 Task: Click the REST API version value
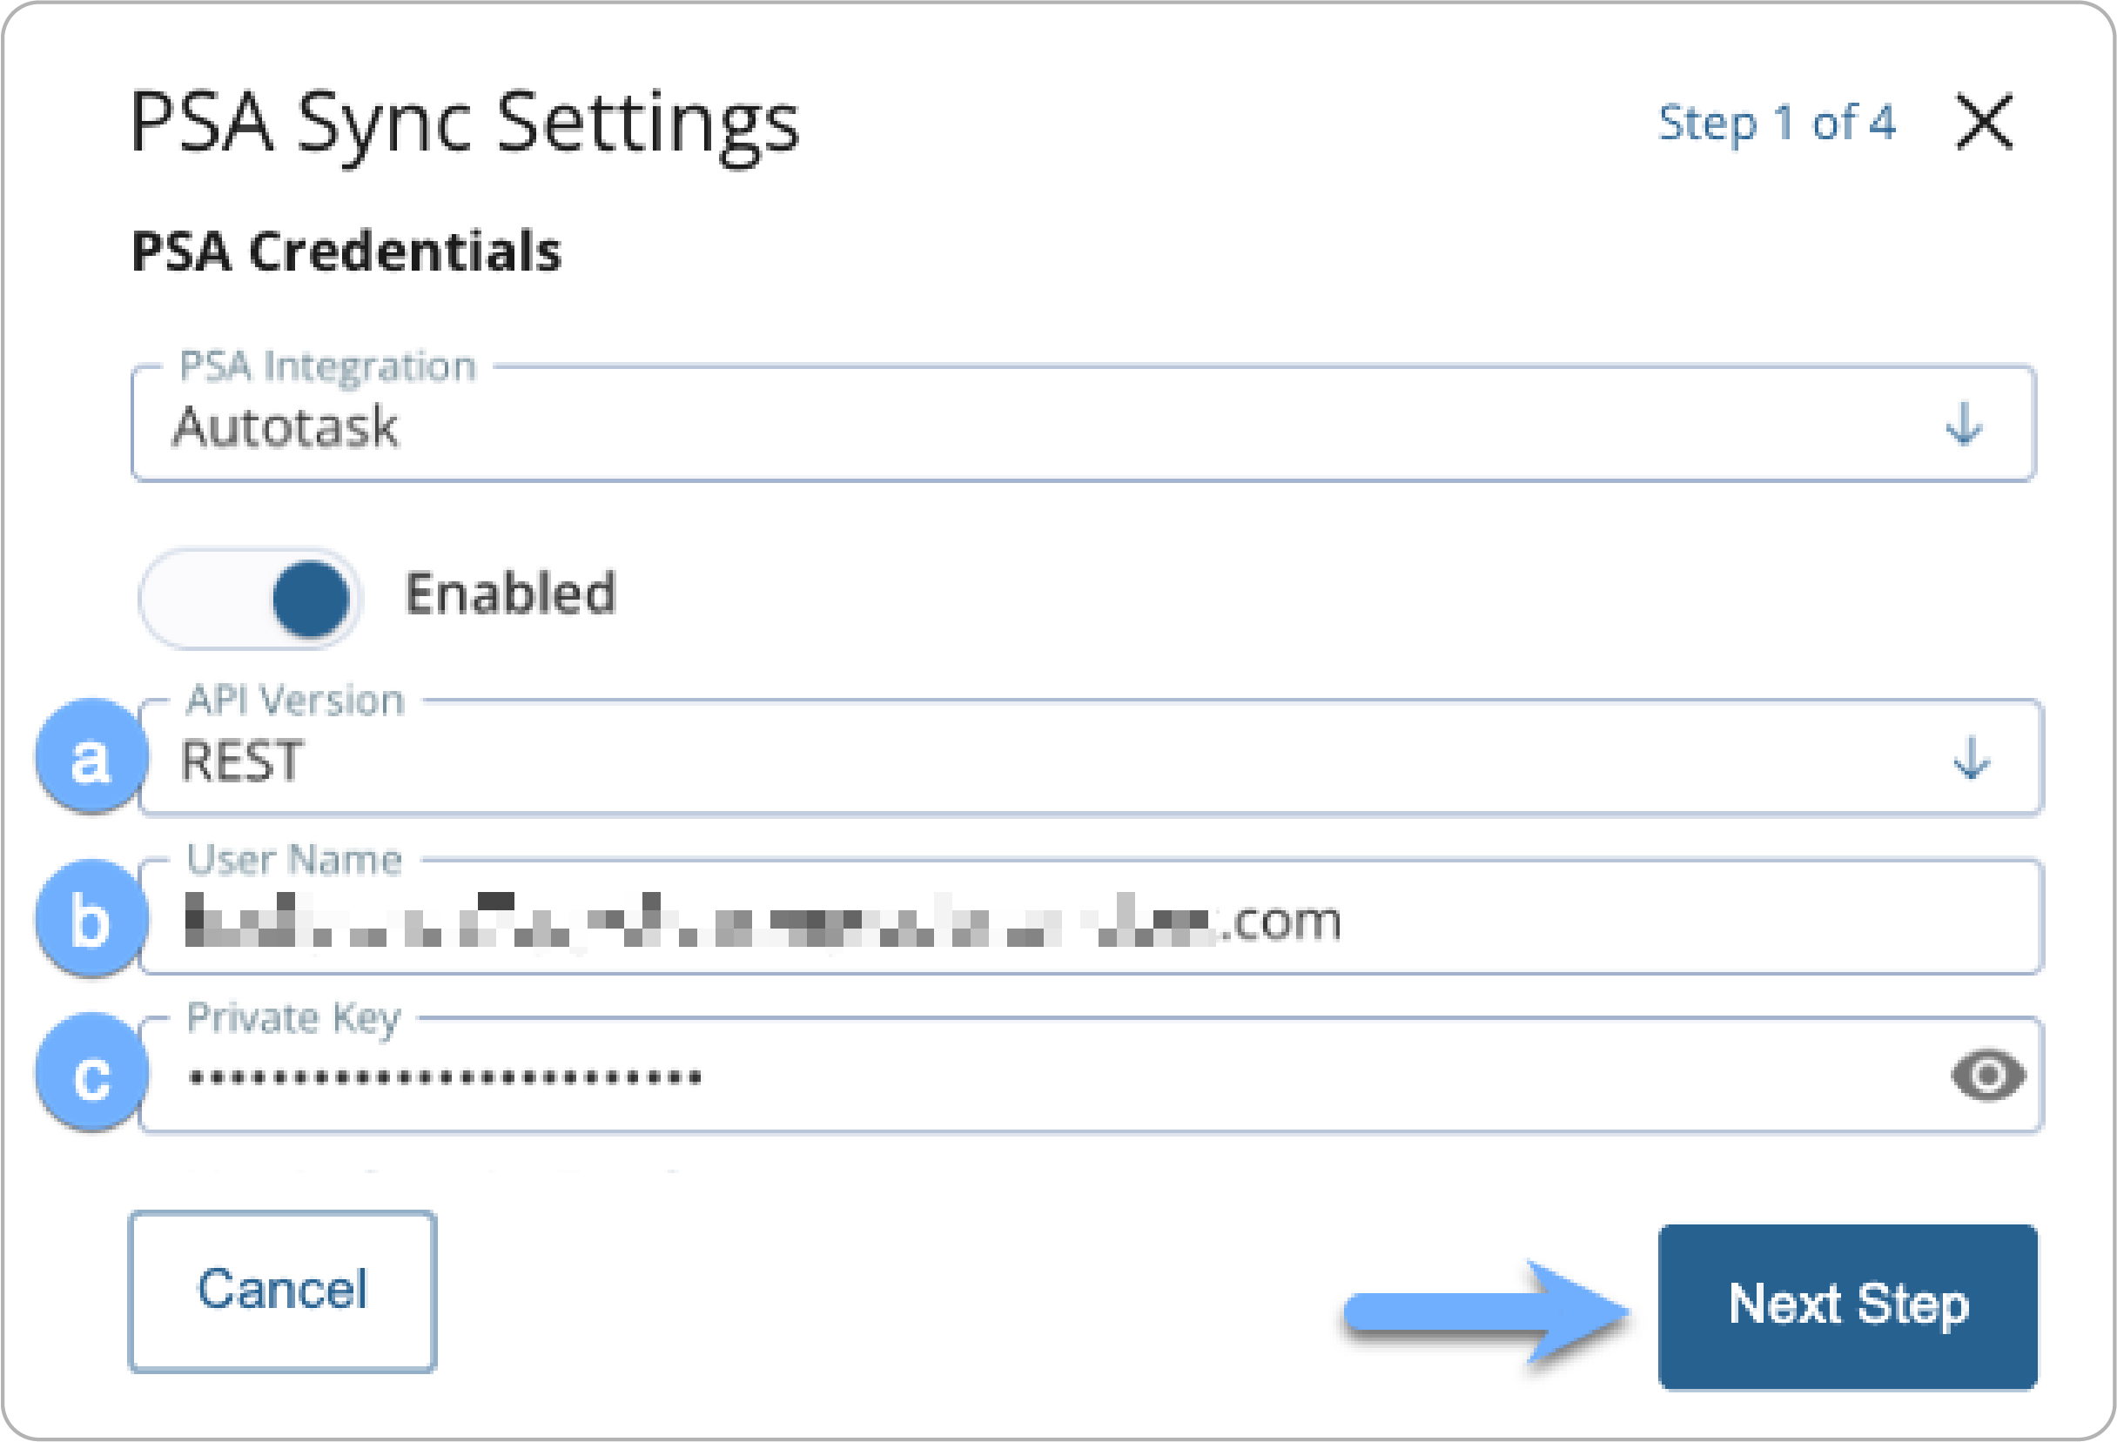tap(241, 761)
